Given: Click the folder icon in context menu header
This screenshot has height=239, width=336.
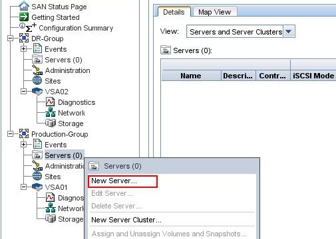Looking at the screenshot, I should click(x=94, y=166).
